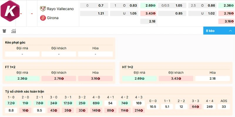235x117 pixels.
Task: Click the Kèo phạt góc heading
Action: pos(15,42)
